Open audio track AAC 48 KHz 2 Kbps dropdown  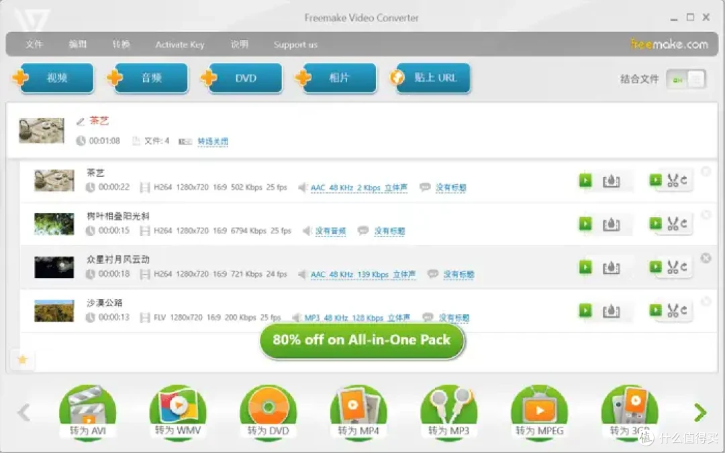pyautogui.click(x=358, y=188)
